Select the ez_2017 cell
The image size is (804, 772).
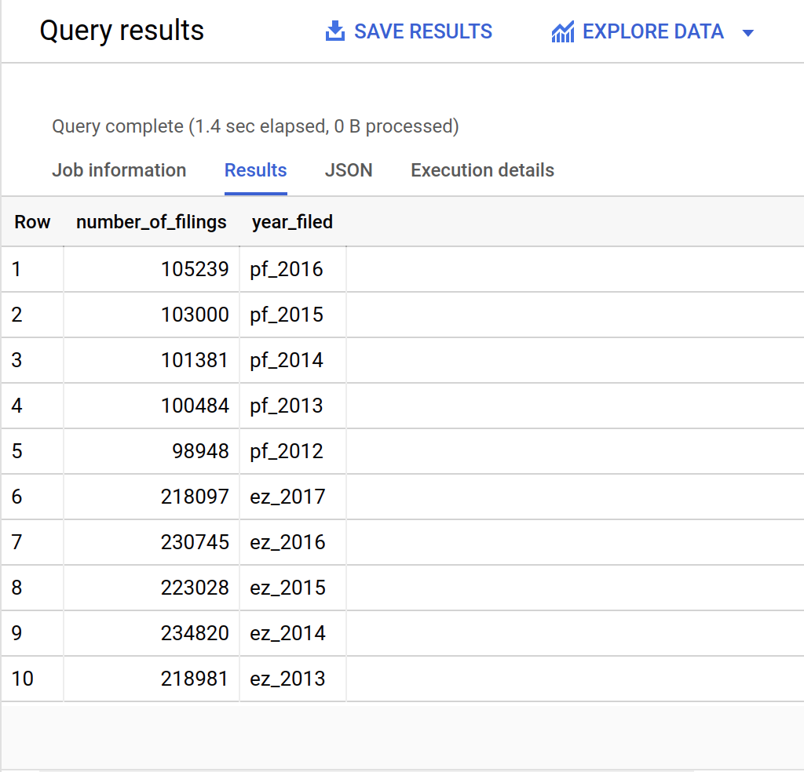click(x=293, y=497)
